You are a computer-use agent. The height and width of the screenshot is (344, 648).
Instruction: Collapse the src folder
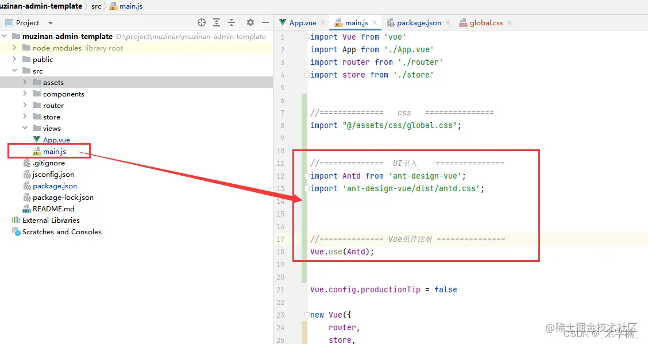coord(14,71)
